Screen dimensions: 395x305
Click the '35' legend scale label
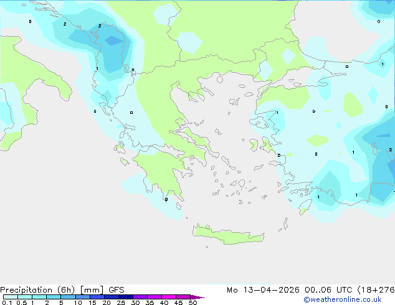point(150,303)
